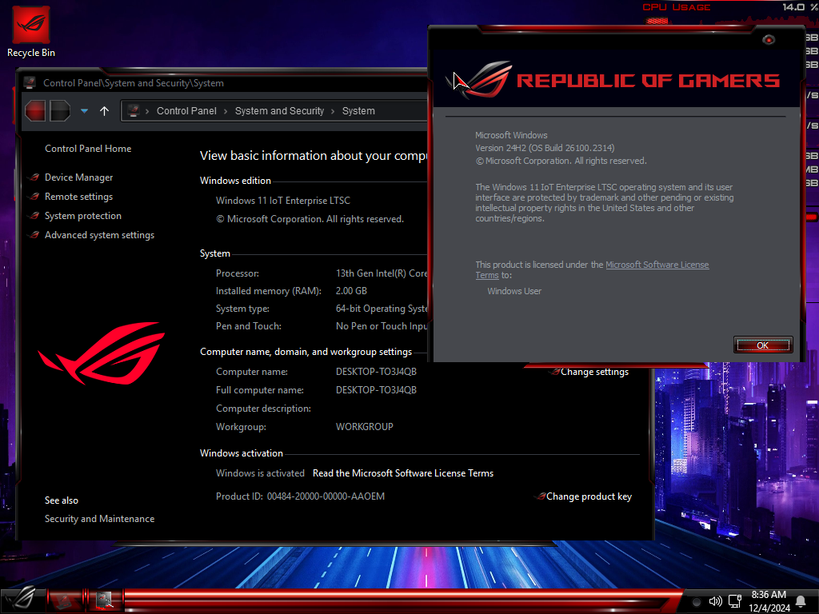
Task: Select the 2.00 GB installed memory value
Action: (x=351, y=291)
